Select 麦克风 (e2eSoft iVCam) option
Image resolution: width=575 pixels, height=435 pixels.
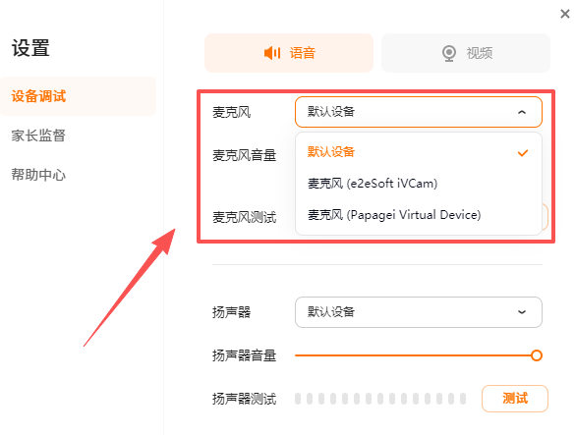(x=419, y=184)
